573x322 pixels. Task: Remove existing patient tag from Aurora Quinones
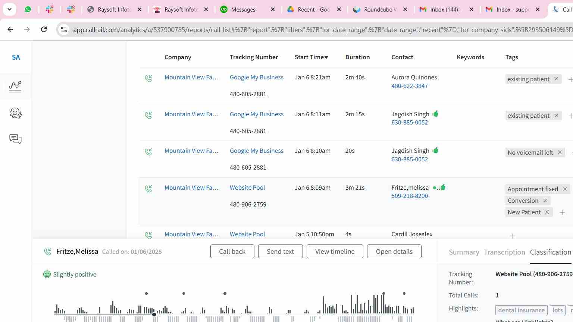click(x=556, y=79)
